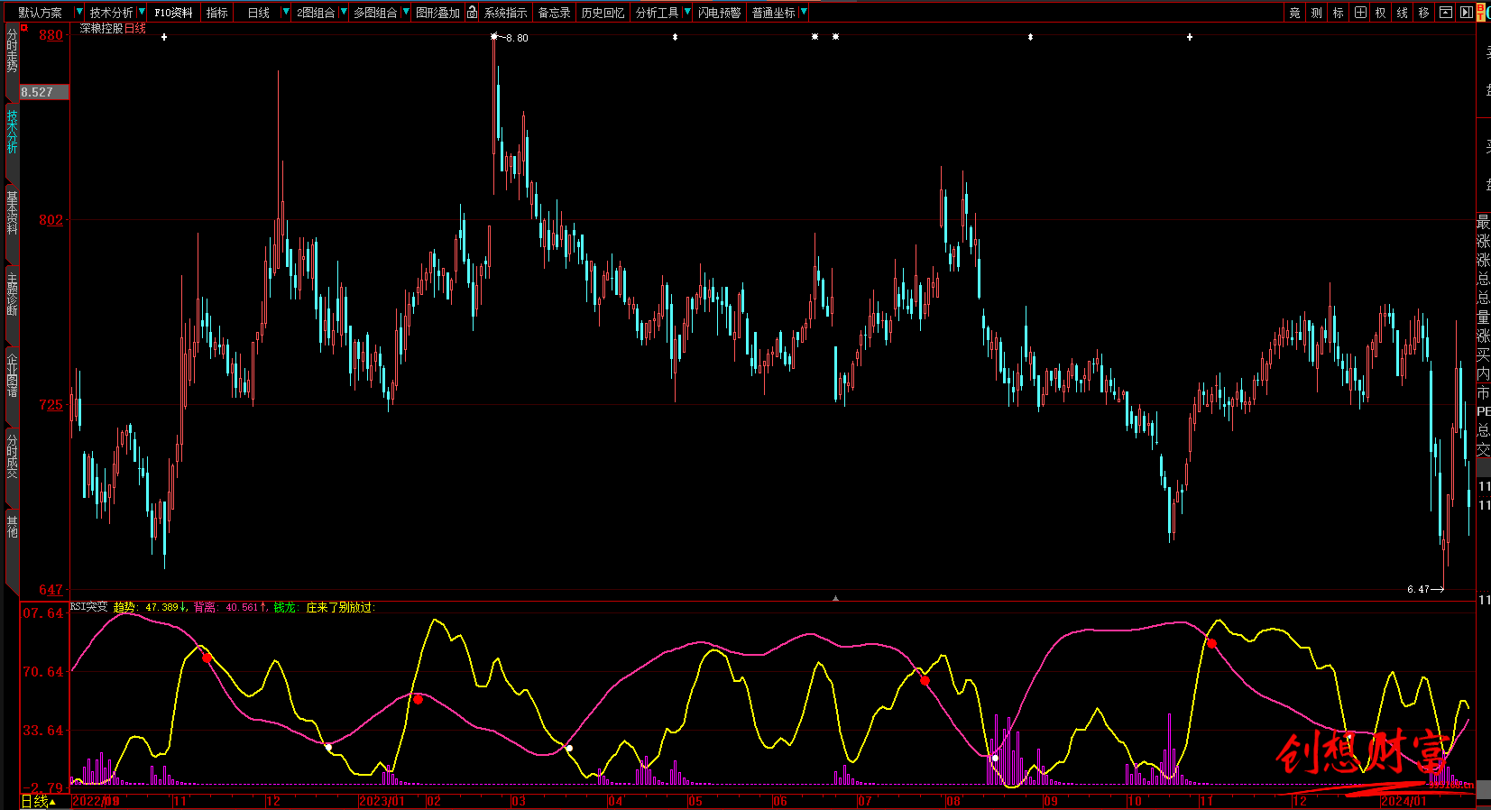The width and height of the screenshot is (1491, 810).
Task: Click the small gray triangle above indicator pane
Action: point(835,598)
